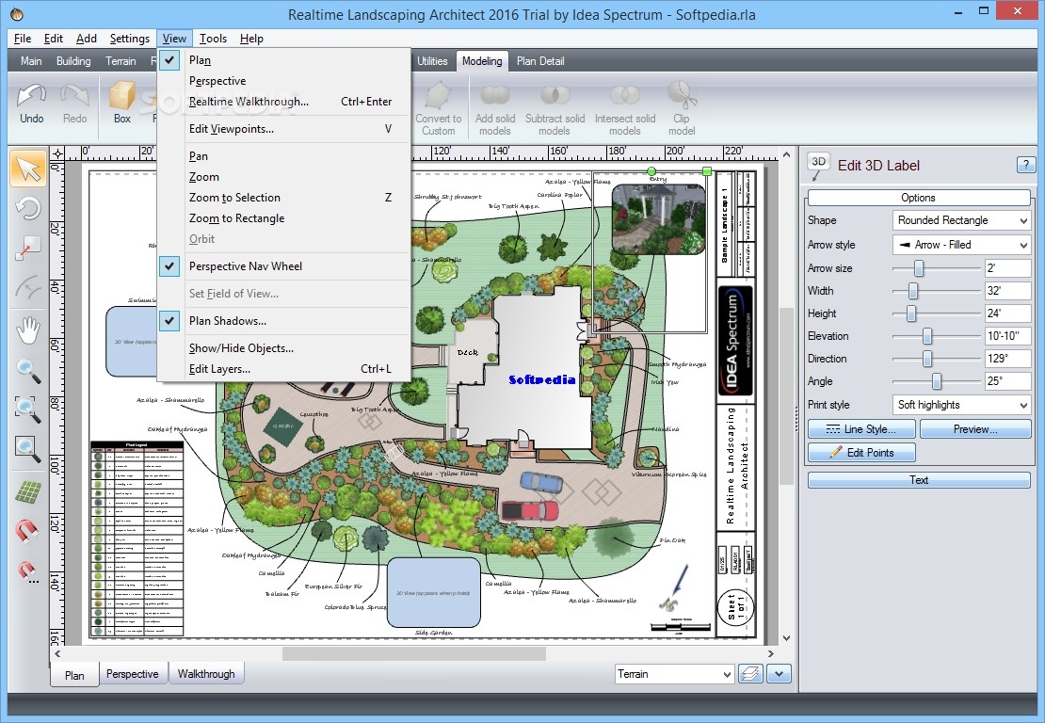This screenshot has height=723, width=1045.
Task: Click the horizontal scrollbar thumb
Action: pos(414,653)
